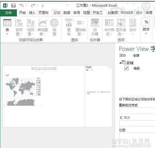Image resolution: width=155 pixels, height=148 pixels.
Task: Click the report title placeholder text
Action: (44, 69)
